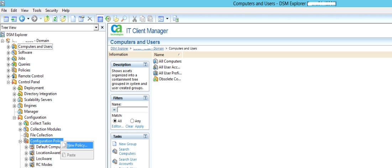Click the Search Computers task icon
392x168 pixels.
pos(115,151)
